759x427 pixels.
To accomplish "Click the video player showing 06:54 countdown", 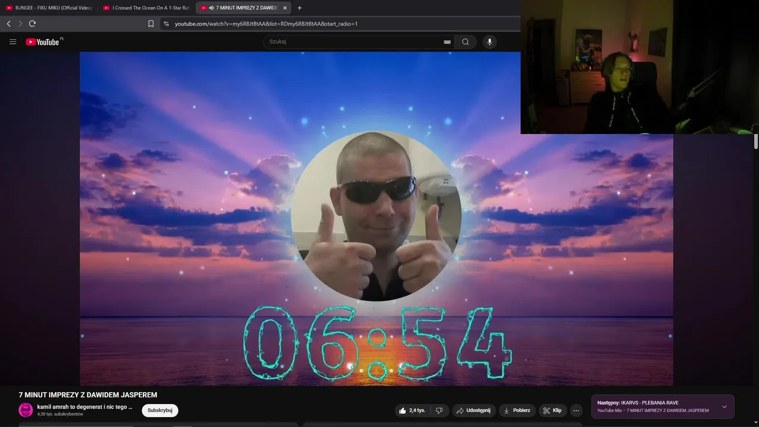I will click(x=377, y=218).
